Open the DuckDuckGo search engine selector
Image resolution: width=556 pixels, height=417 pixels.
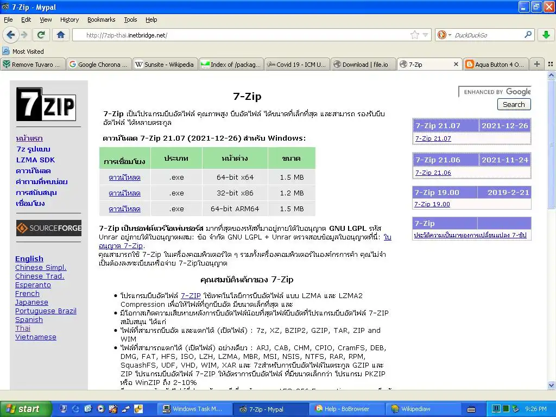coord(444,35)
